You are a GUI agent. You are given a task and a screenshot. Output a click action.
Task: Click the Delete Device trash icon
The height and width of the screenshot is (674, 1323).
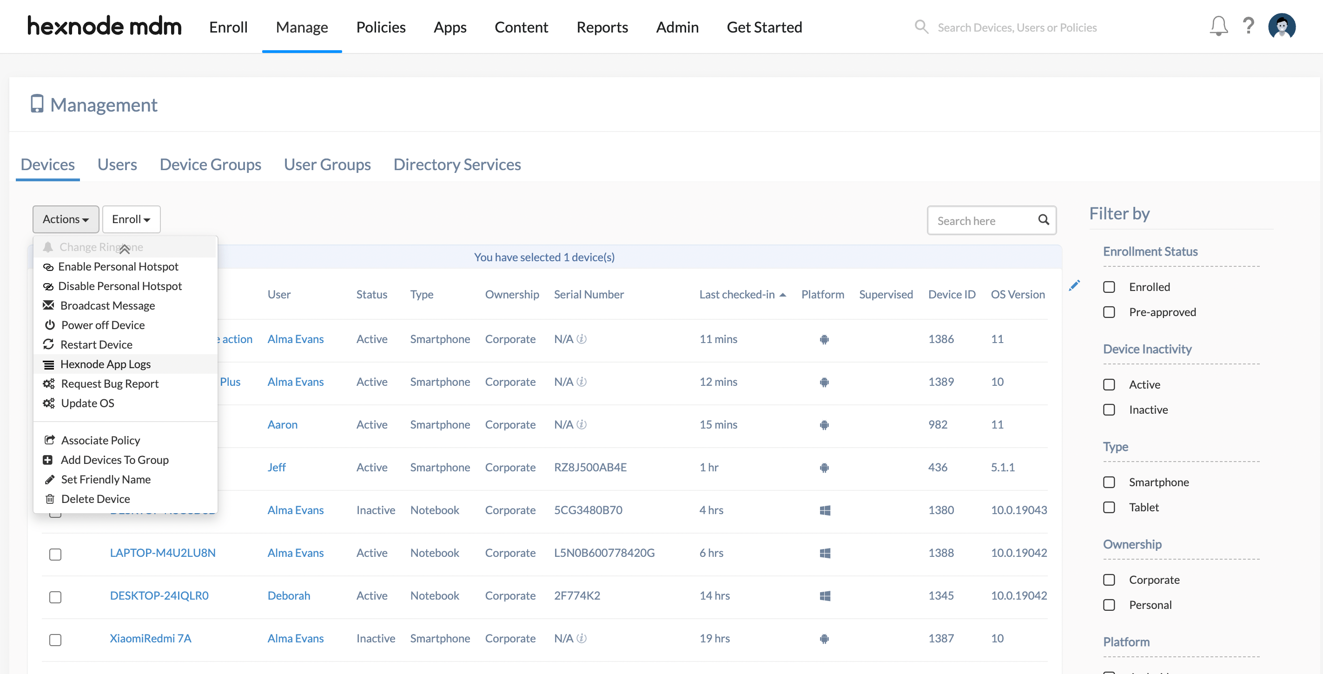(49, 498)
